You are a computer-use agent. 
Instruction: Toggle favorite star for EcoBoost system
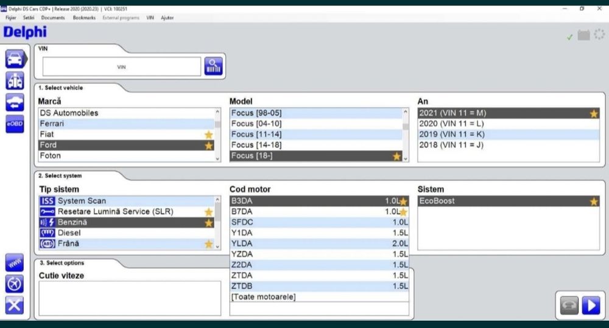[x=594, y=201]
